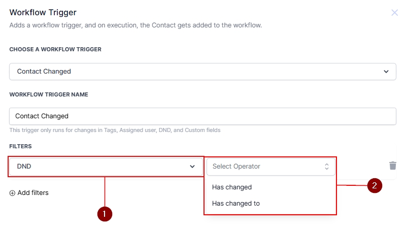Click the "Choose a Workflow Trigger" label

(x=55, y=49)
